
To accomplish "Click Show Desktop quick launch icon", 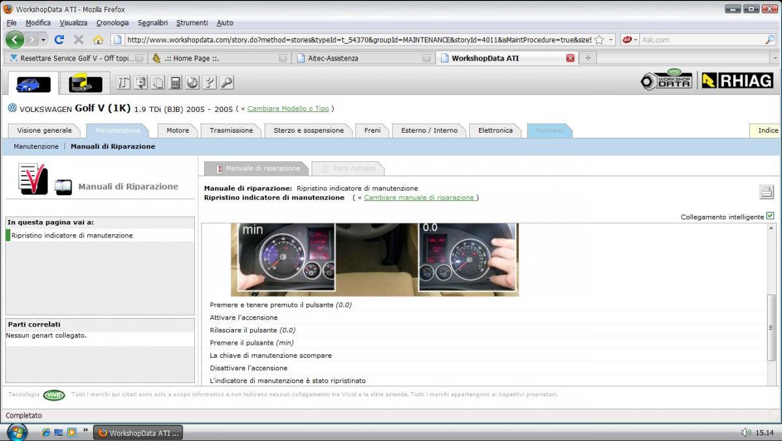I will click(58, 432).
